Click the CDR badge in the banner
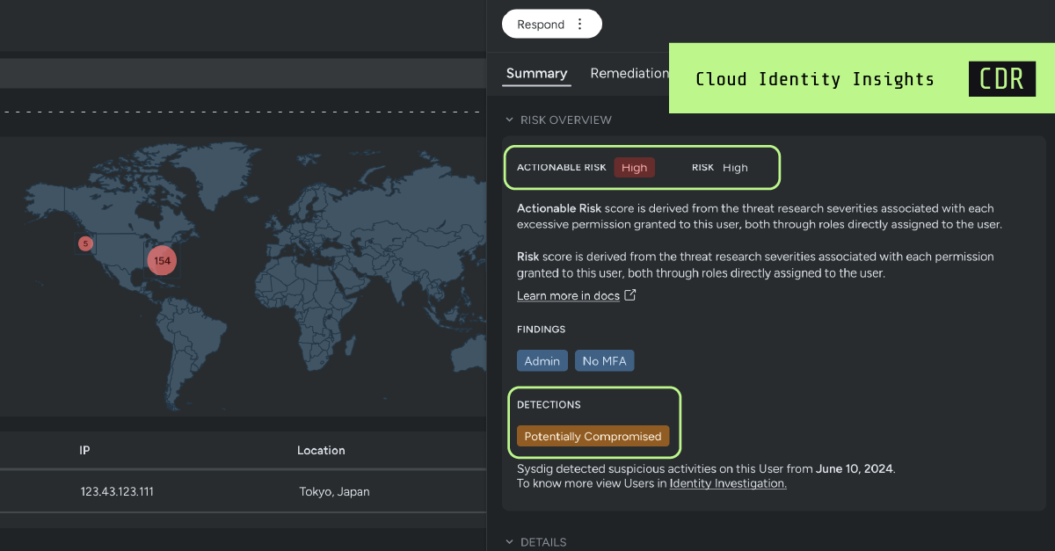The image size is (1055, 551). [x=1001, y=78]
